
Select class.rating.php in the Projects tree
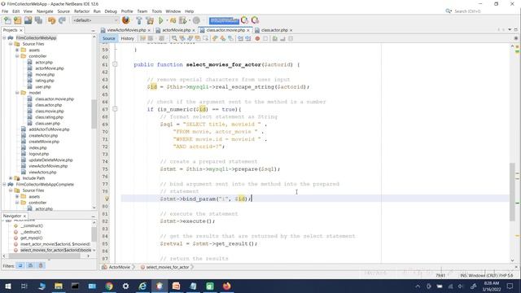pos(49,117)
